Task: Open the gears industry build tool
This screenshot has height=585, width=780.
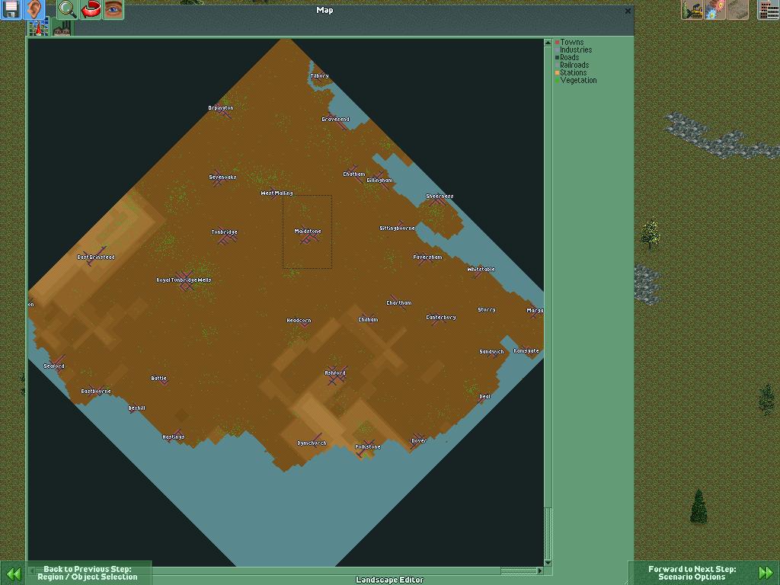Action: click(714, 9)
